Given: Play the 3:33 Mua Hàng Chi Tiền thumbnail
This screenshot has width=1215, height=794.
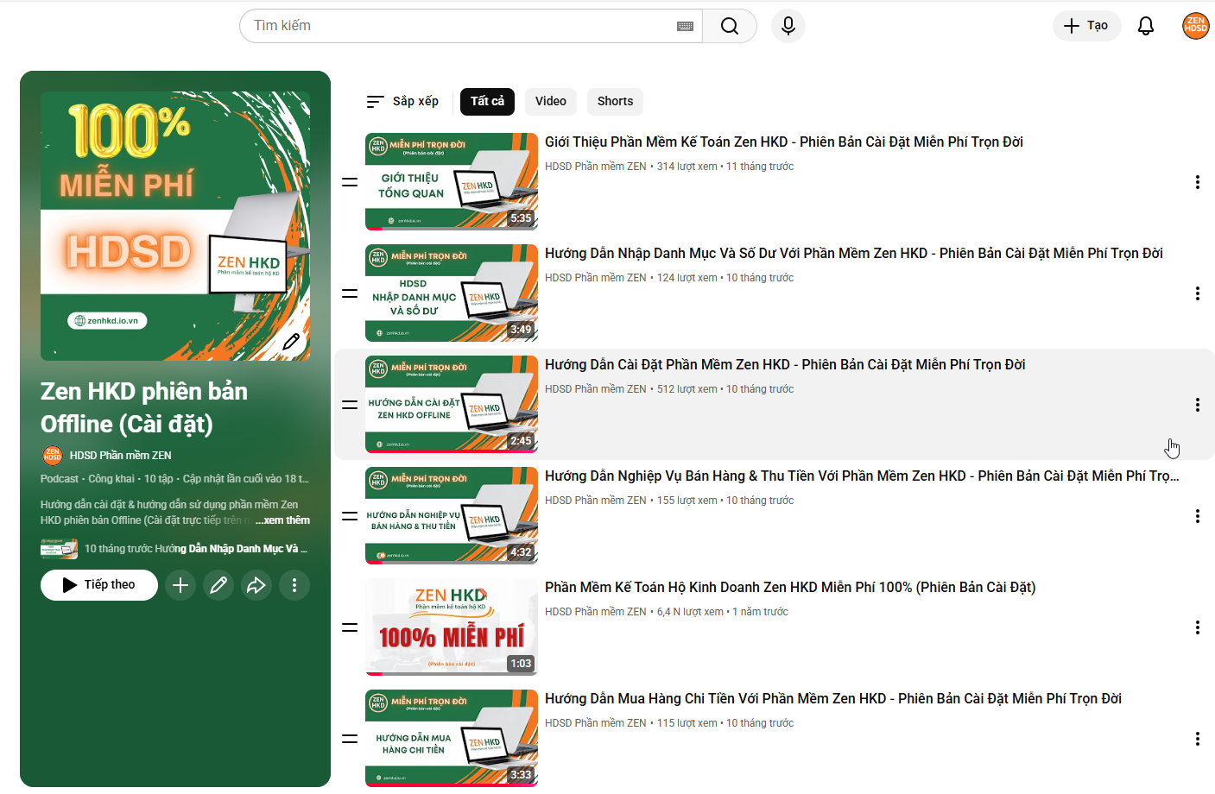Looking at the screenshot, I should tap(452, 739).
